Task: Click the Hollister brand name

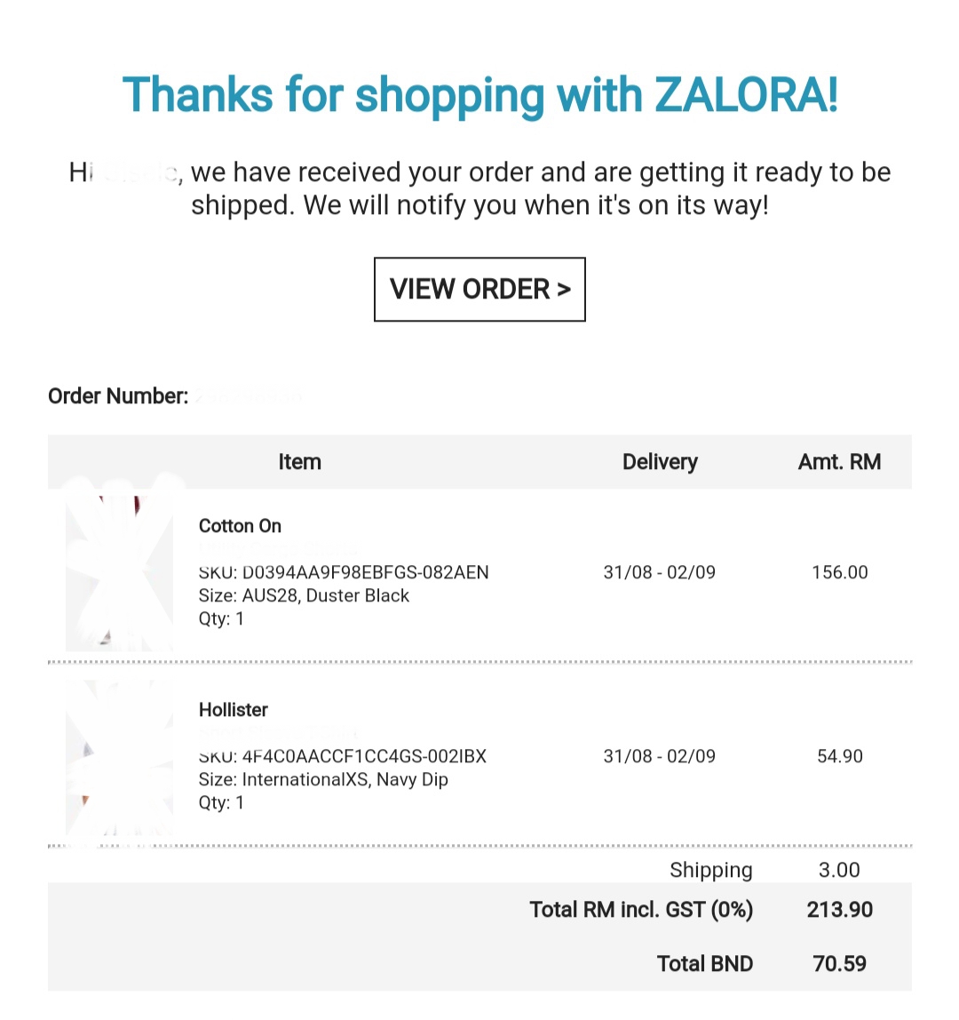Action: (234, 710)
